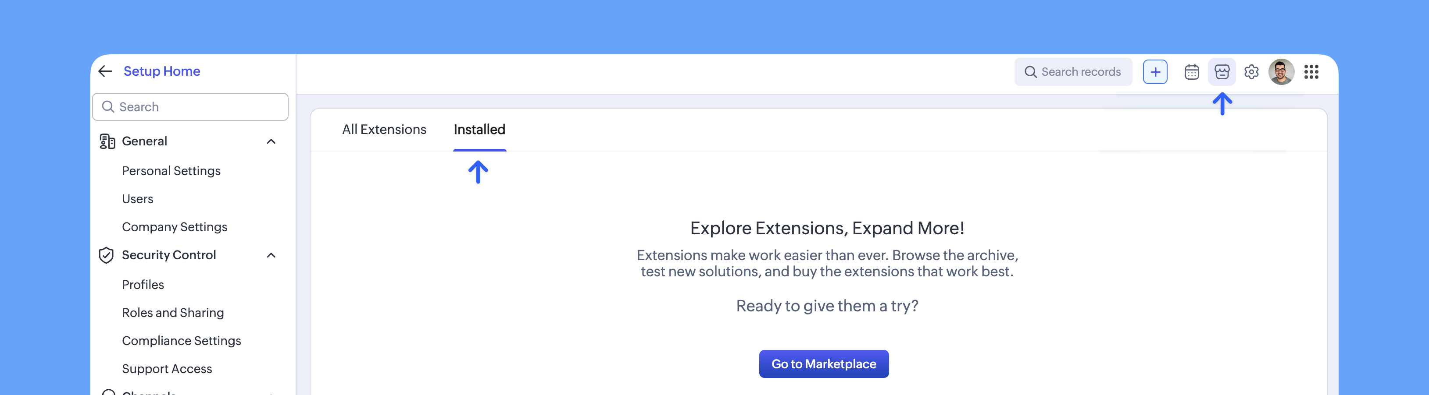This screenshot has width=1429, height=395.
Task: Open the settings gear icon
Action: (1251, 71)
